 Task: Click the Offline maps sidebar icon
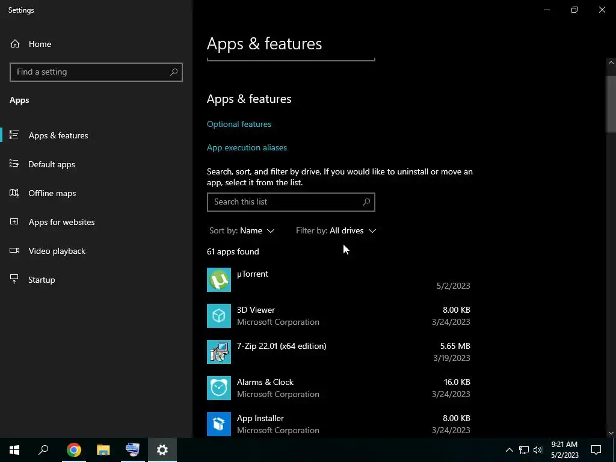click(x=14, y=193)
